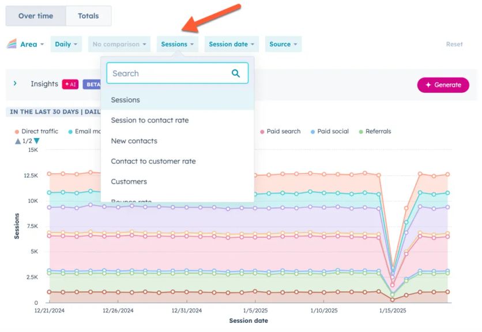Click in the Search input field

click(178, 73)
